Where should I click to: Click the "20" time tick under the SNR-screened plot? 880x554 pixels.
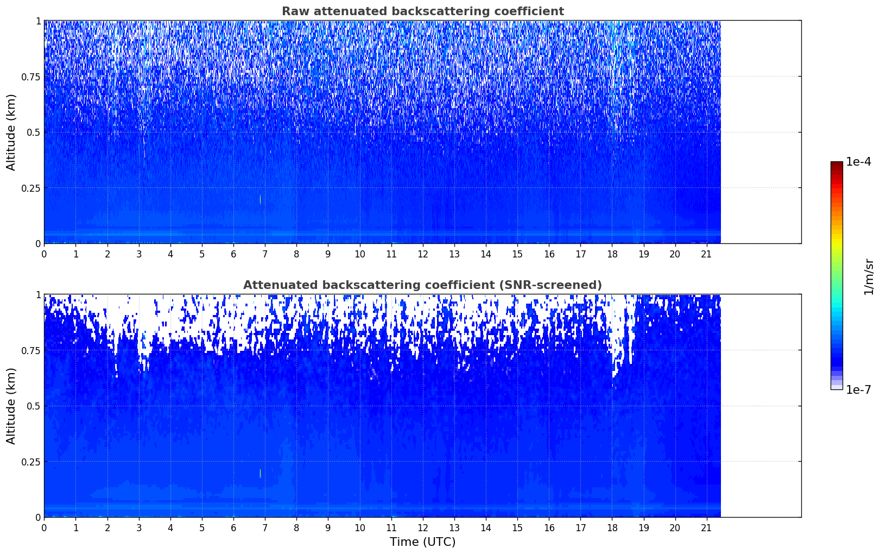[x=675, y=527]
